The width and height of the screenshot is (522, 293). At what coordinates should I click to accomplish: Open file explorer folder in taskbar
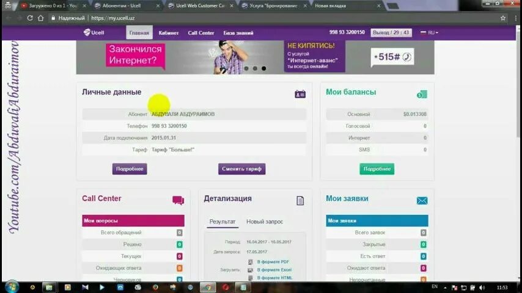tap(49, 288)
